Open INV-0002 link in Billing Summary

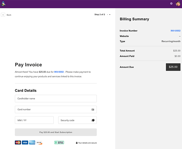[175, 31]
